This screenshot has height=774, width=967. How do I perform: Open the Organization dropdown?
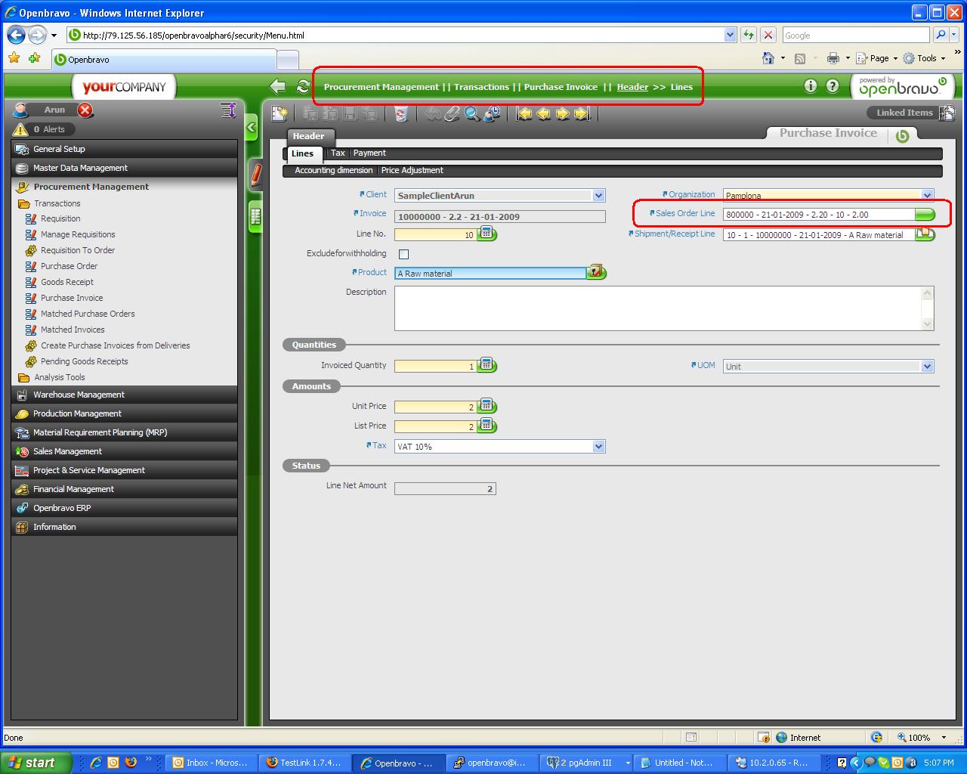928,195
